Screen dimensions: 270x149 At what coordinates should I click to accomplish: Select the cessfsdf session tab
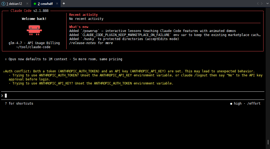tap(45, 3)
